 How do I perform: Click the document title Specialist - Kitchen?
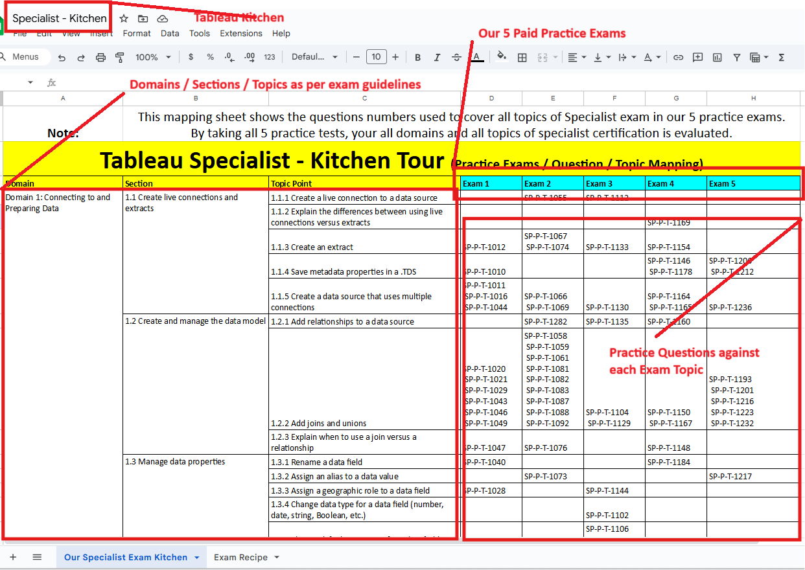pos(60,19)
